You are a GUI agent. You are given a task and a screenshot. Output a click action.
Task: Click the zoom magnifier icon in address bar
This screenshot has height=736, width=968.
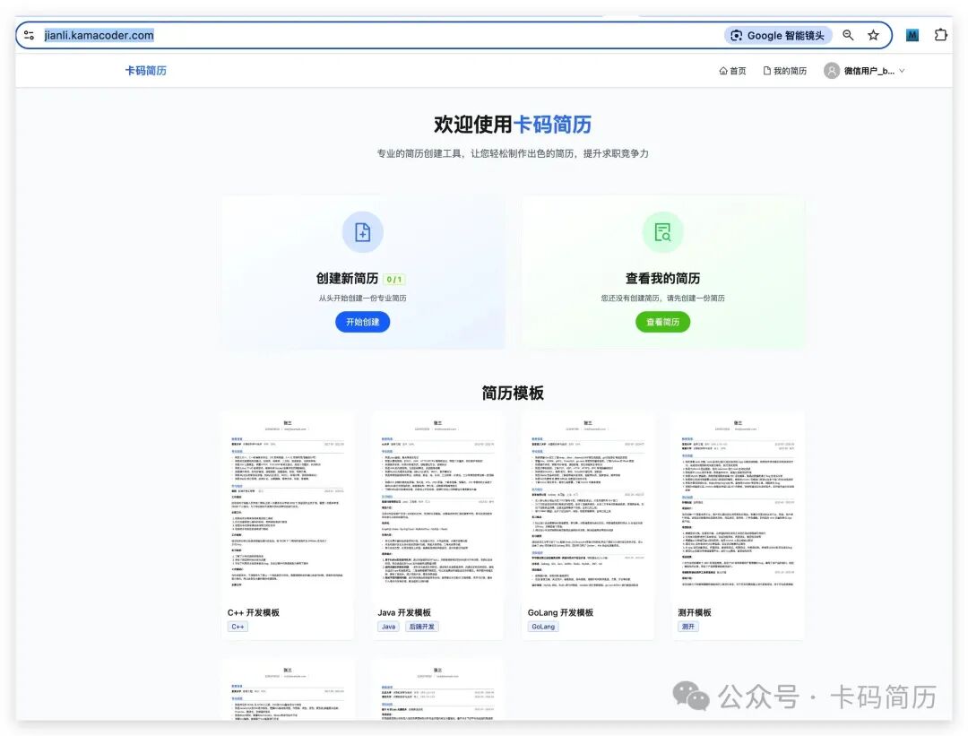848,35
